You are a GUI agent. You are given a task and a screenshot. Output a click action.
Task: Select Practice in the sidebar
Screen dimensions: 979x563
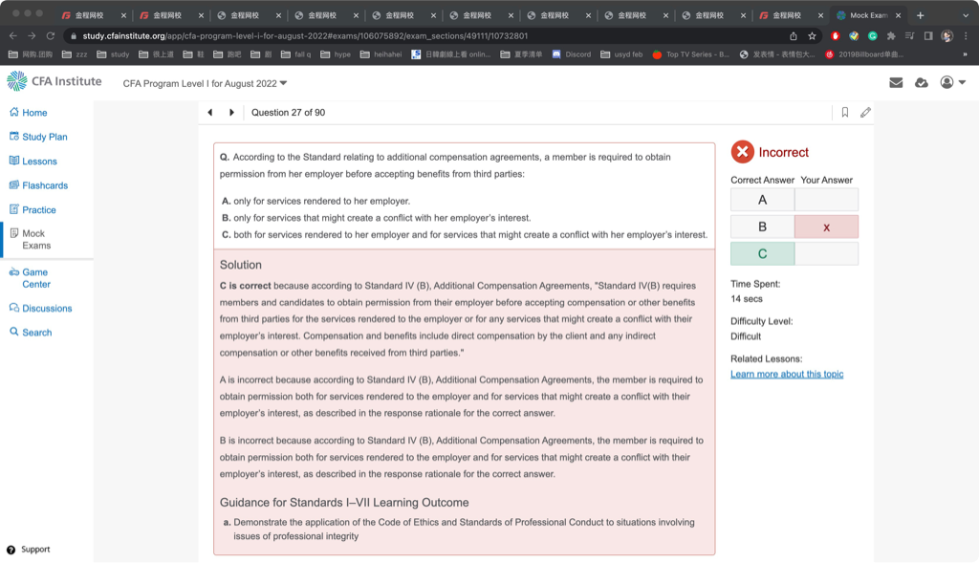click(33, 209)
